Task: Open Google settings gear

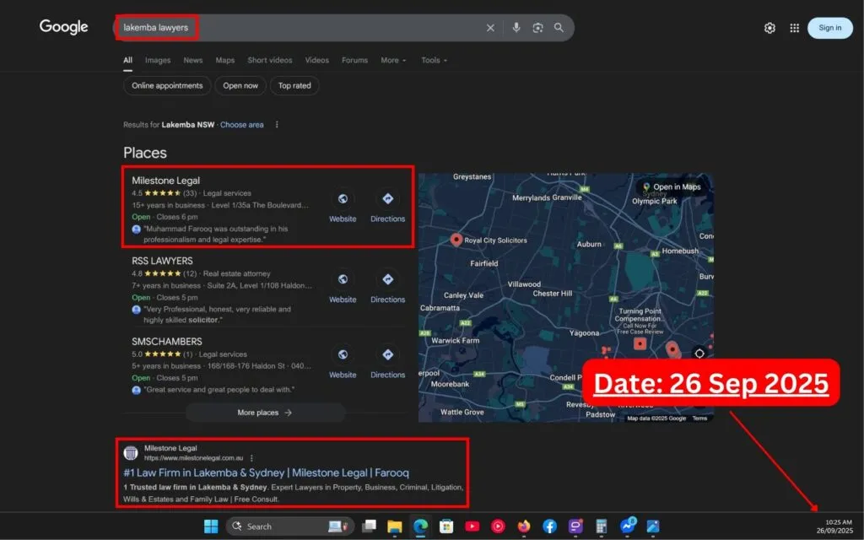Action: (769, 28)
